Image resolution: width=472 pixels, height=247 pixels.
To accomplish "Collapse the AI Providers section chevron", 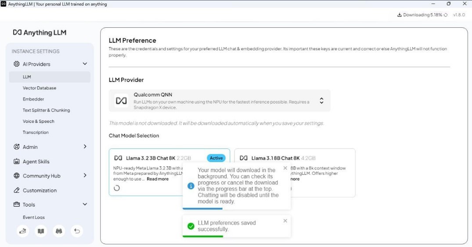I will (x=85, y=64).
